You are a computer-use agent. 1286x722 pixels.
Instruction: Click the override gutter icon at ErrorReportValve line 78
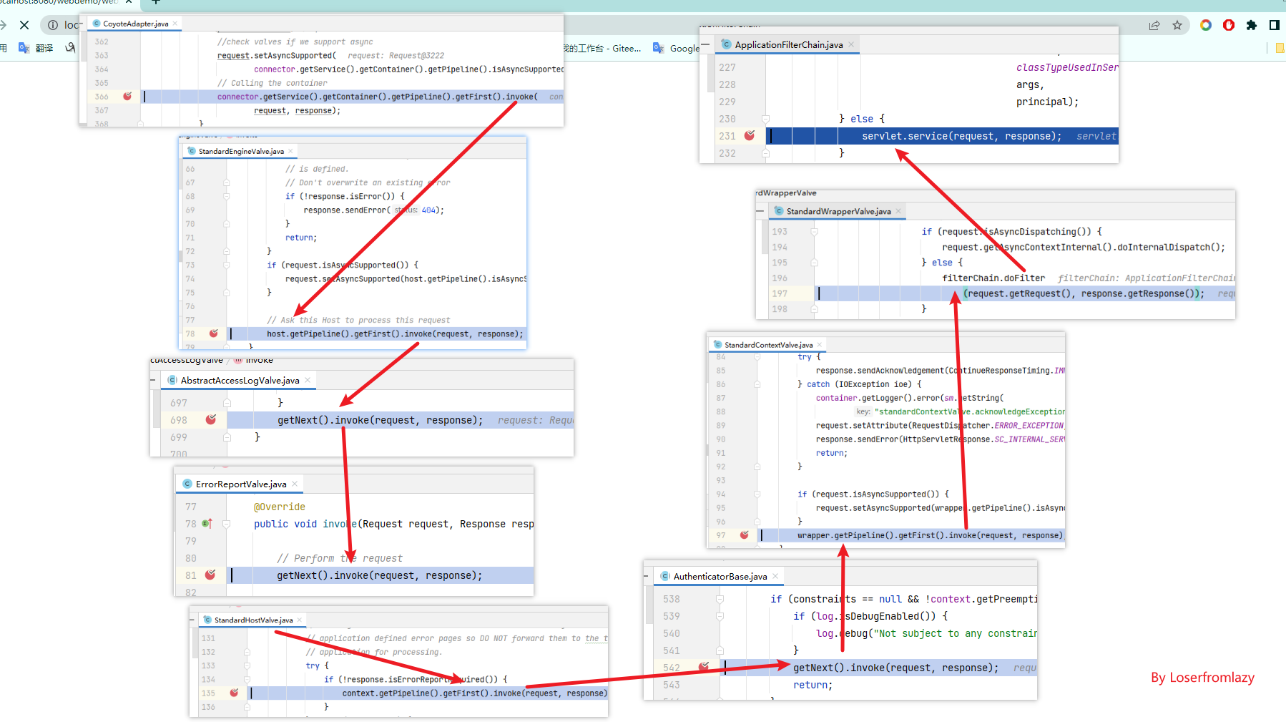click(x=207, y=524)
